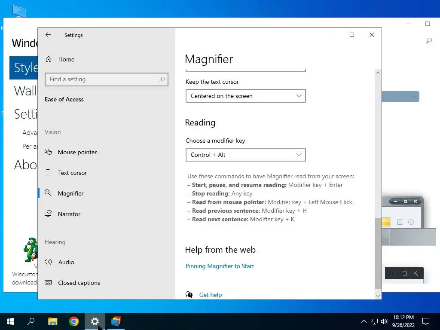
Task: Click the Closed captions CC icon
Action: click(x=48, y=282)
